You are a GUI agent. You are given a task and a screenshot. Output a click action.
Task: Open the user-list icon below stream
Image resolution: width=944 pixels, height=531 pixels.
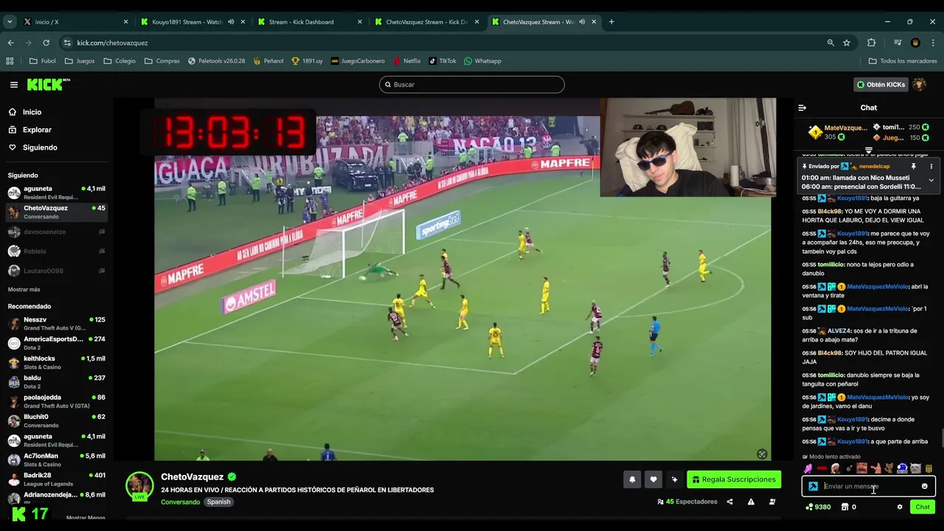coord(772,502)
